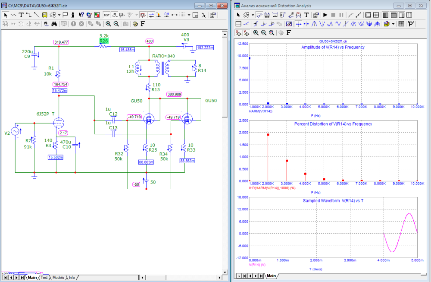Click the HARM(V(R14)) curve label
The image size is (431, 282).
click(260, 111)
